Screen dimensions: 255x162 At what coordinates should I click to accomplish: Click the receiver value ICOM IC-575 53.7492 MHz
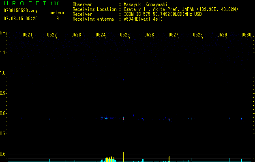click(x=163, y=14)
